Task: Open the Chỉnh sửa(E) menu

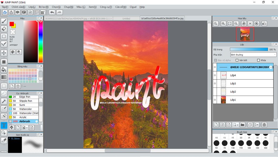Action: click(18, 7)
